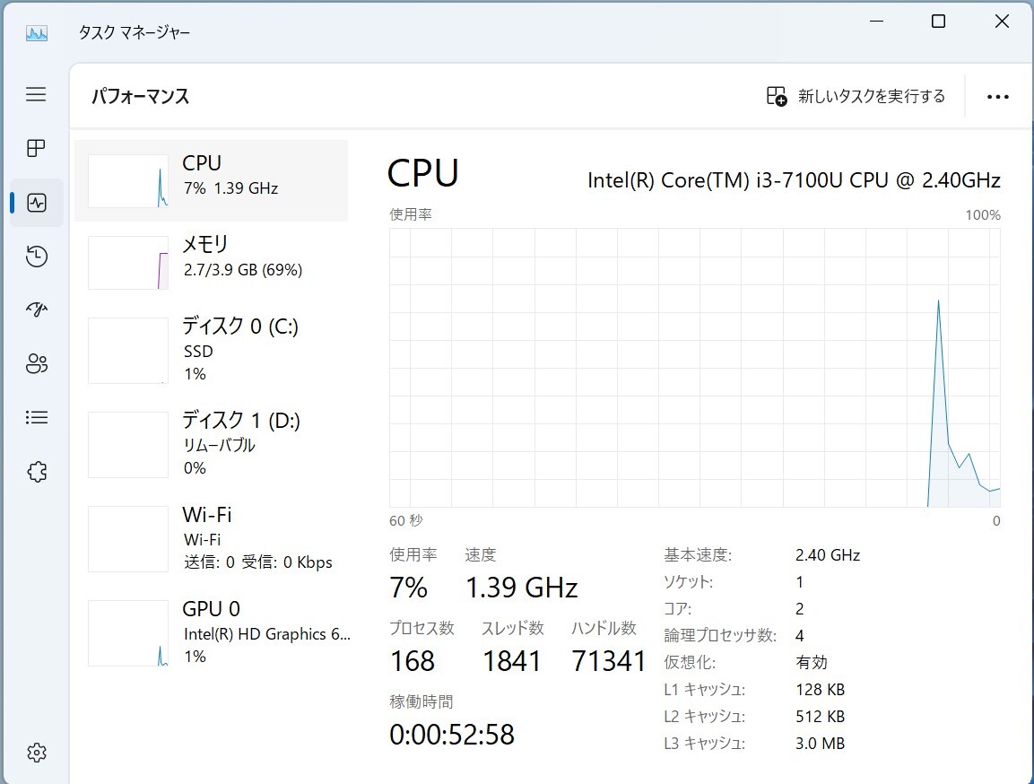This screenshot has width=1034, height=784.
Task: Open the three-dot more options menu
Action: (997, 97)
